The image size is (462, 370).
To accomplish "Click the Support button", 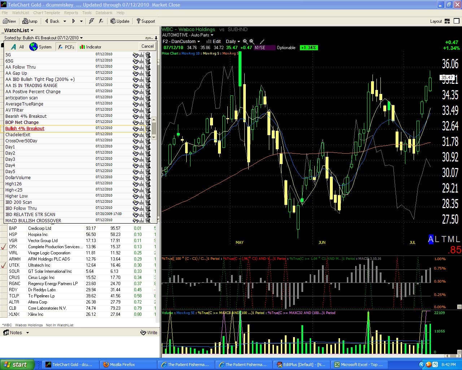I will 146,21.
